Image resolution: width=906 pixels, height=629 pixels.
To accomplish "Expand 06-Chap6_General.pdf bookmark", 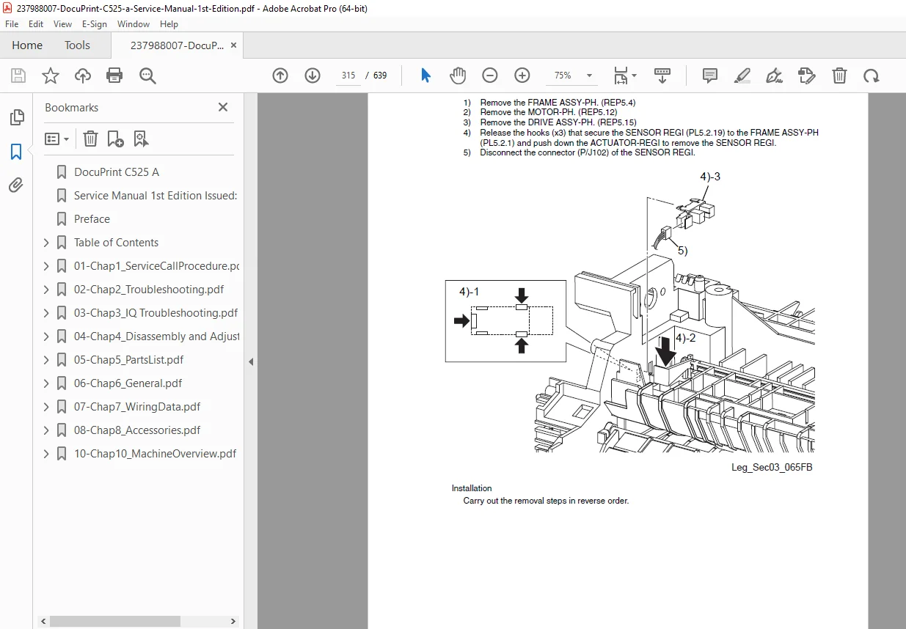I will pyautogui.click(x=46, y=383).
